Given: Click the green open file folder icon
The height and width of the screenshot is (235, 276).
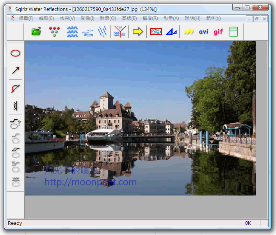Looking at the screenshot, I should (x=36, y=32).
